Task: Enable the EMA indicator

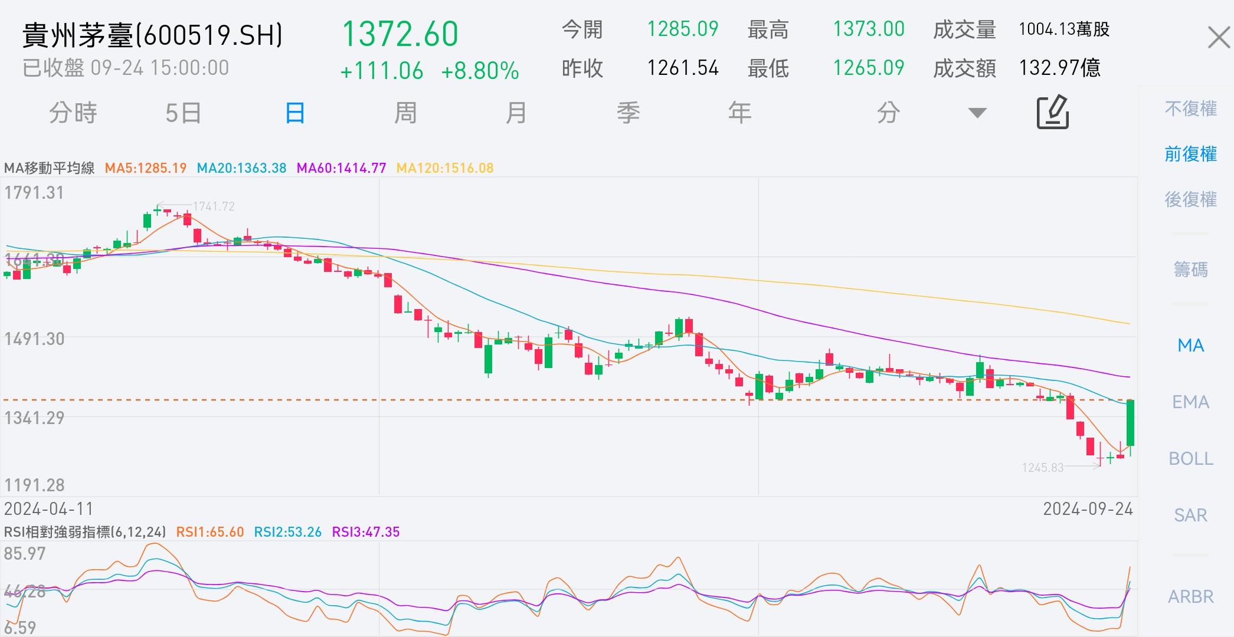Action: (1190, 402)
